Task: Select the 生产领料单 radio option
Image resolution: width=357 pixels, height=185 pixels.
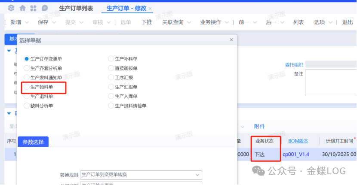Action: click(x=27, y=87)
